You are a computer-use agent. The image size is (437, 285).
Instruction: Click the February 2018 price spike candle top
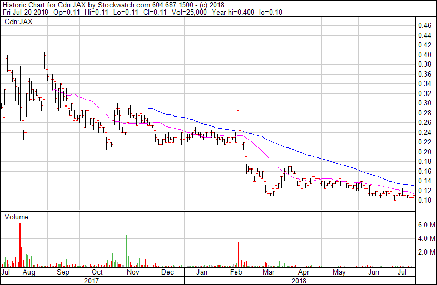click(x=239, y=109)
